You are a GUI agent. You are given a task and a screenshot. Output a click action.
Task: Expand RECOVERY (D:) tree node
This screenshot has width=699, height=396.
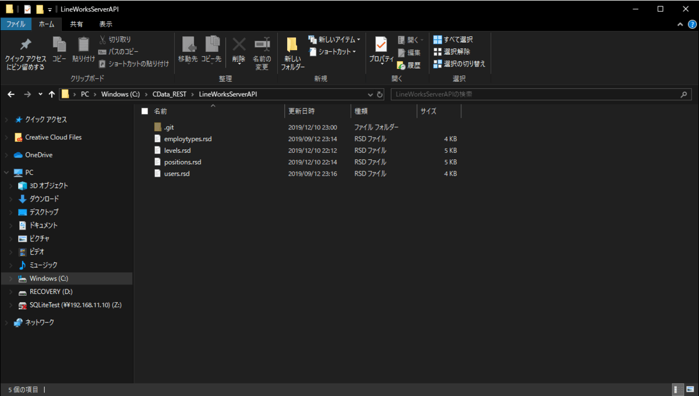click(11, 292)
